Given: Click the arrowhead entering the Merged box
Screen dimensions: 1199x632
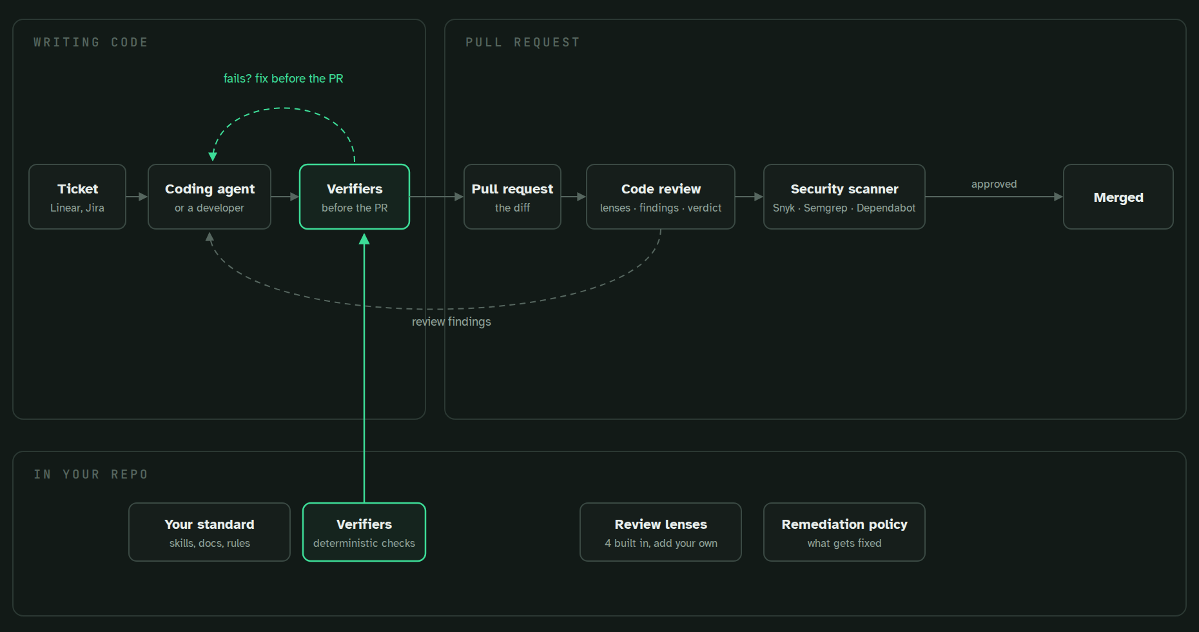Looking at the screenshot, I should pos(1058,197).
